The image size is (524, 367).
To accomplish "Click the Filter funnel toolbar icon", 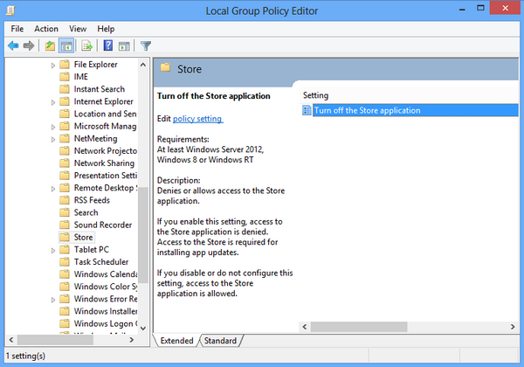I will coord(146,45).
